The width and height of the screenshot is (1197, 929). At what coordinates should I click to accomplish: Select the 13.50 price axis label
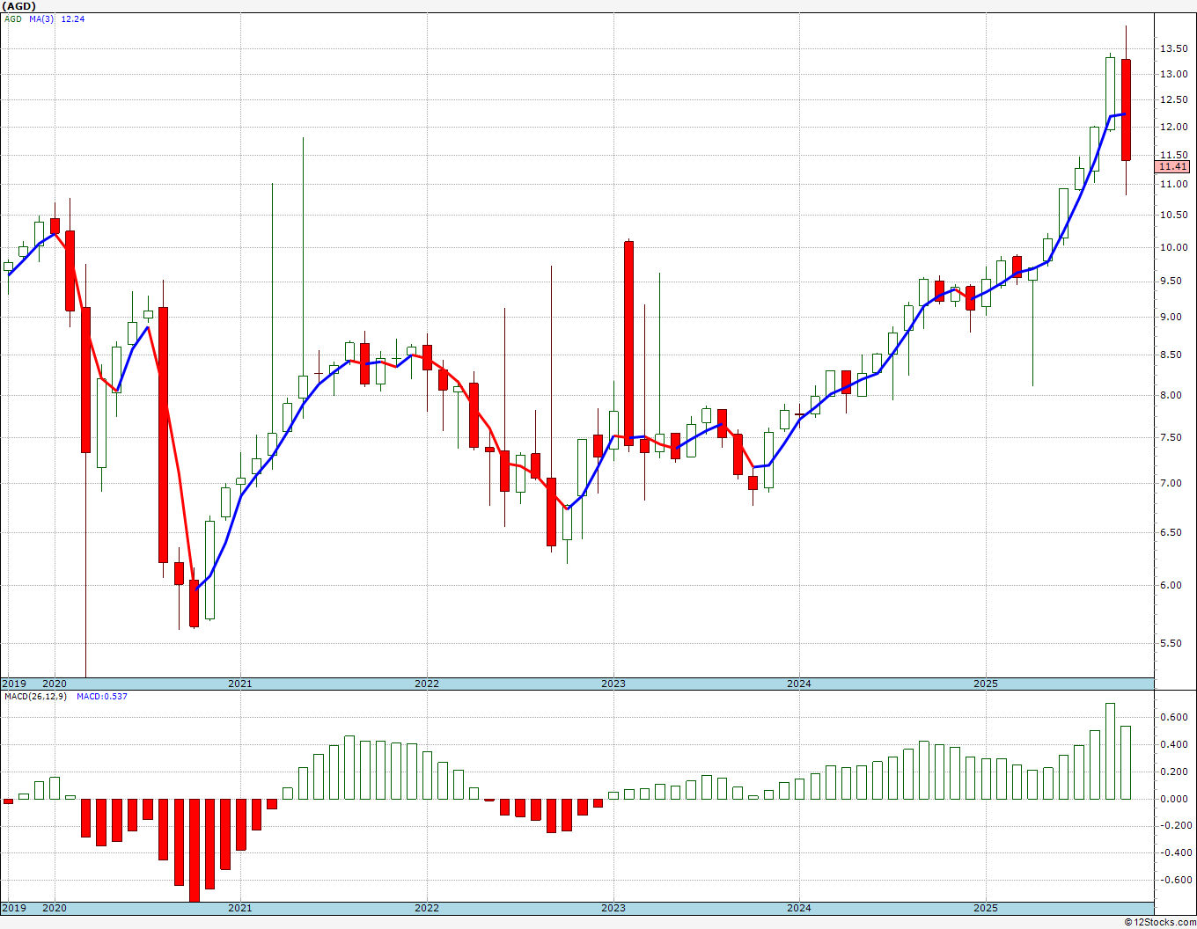1173,49
